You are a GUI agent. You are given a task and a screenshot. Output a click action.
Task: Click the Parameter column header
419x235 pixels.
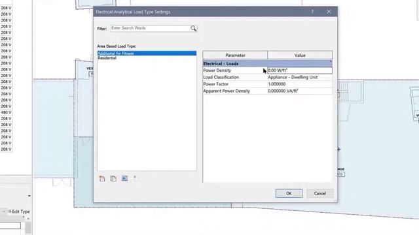tap(235, 55)
